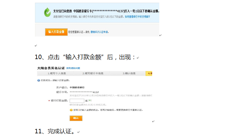Click the 11、完成认证 line of text
Image resolution: width=234 pixels, height=136 pixels.
pos(55,131)
